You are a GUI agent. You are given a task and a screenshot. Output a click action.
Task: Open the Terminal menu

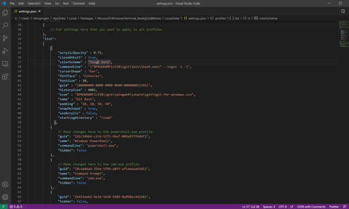click(78, 3)
